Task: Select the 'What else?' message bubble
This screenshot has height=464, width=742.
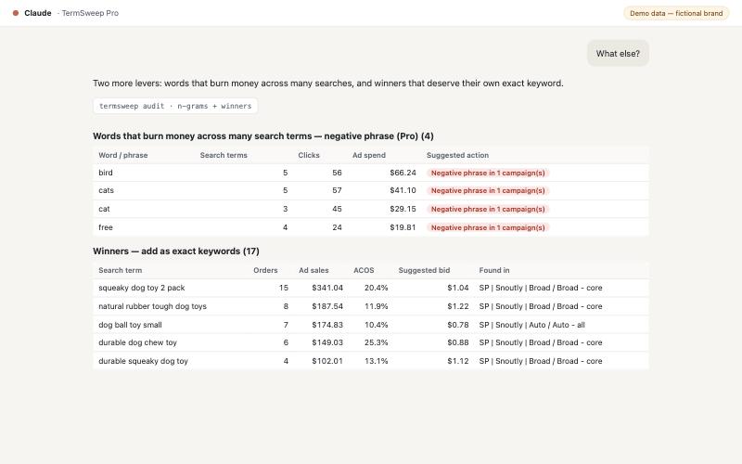Action: click(618, 54)
